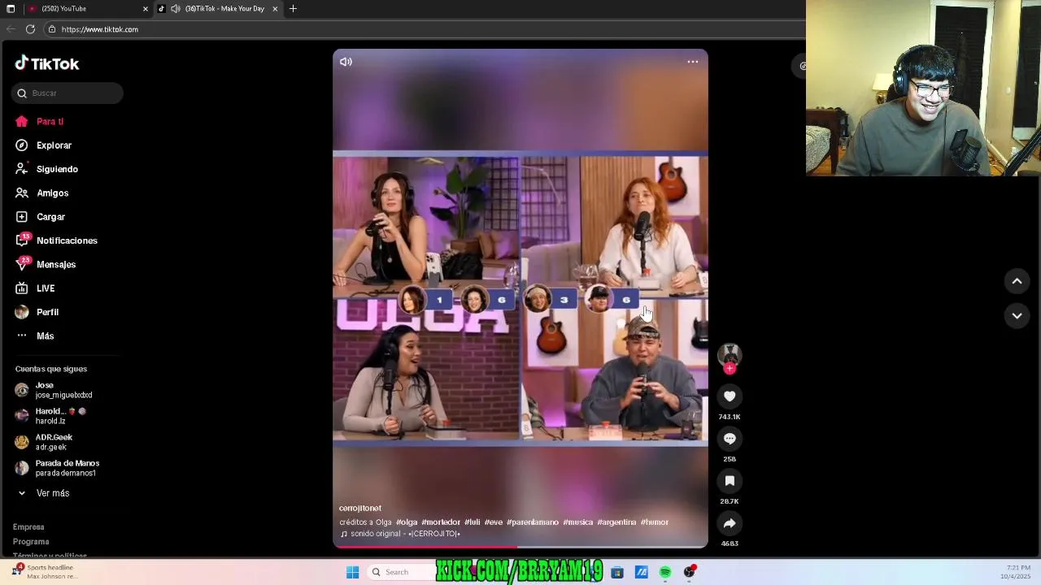This screenshot has width=1041, height=585.
Task: Mute the TikTok tab speaker icon
Action: coord(175,9)
